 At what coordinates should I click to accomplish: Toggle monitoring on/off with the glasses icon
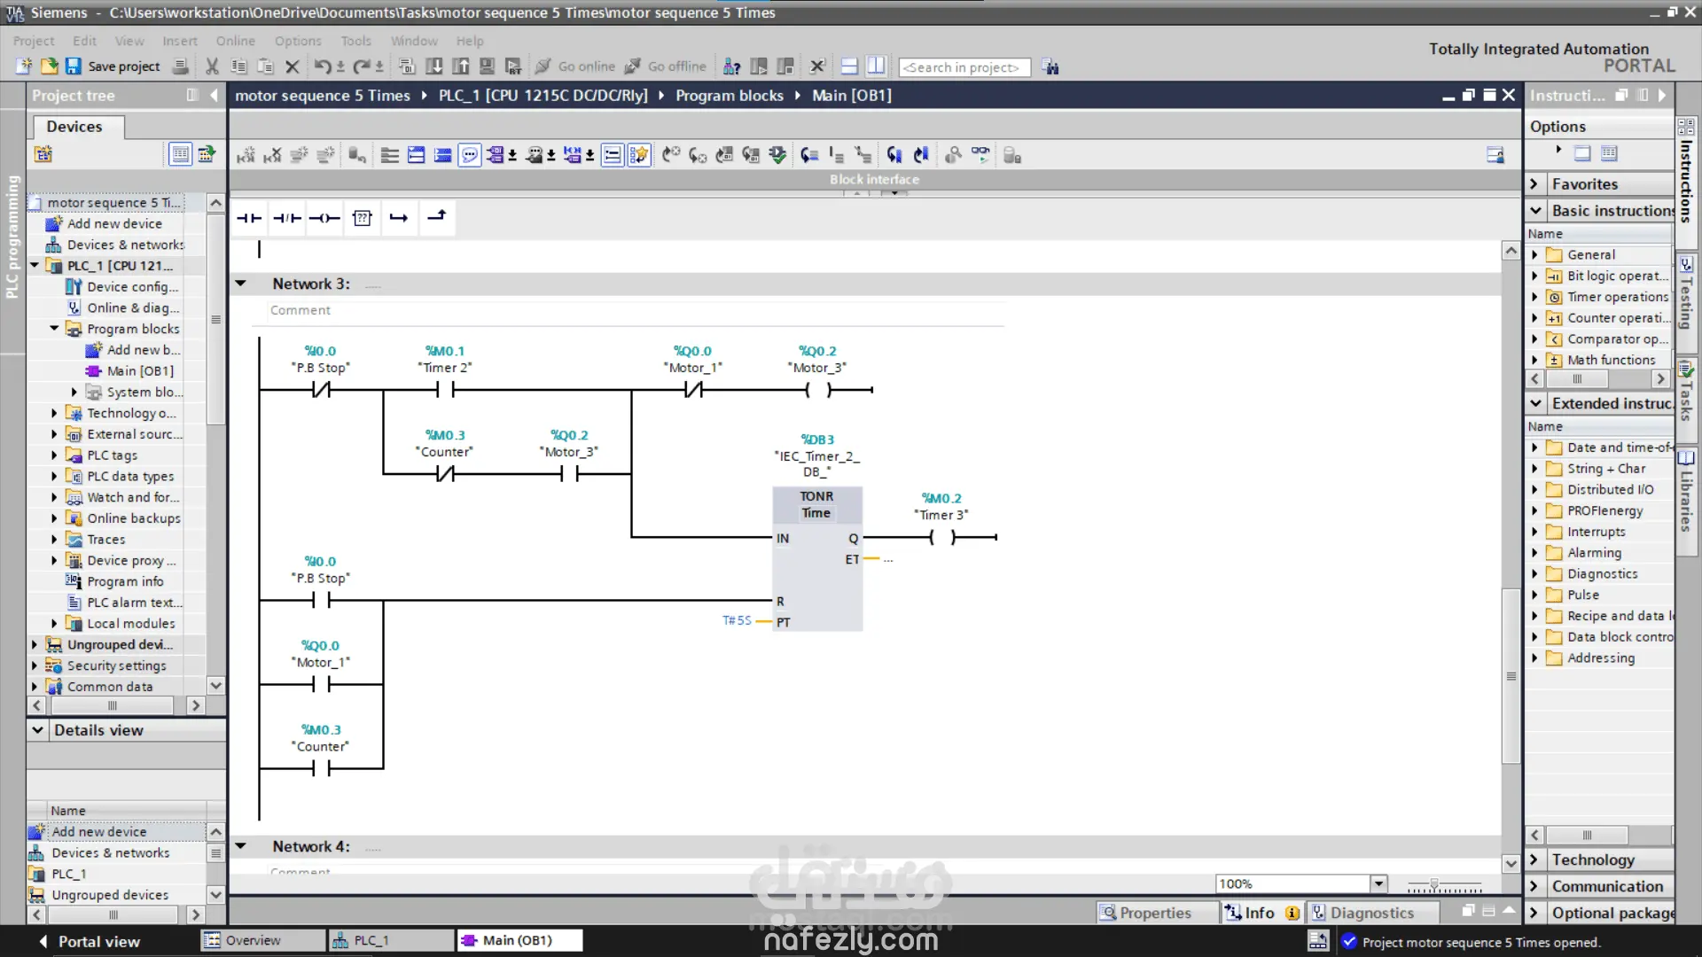(980, 154)
